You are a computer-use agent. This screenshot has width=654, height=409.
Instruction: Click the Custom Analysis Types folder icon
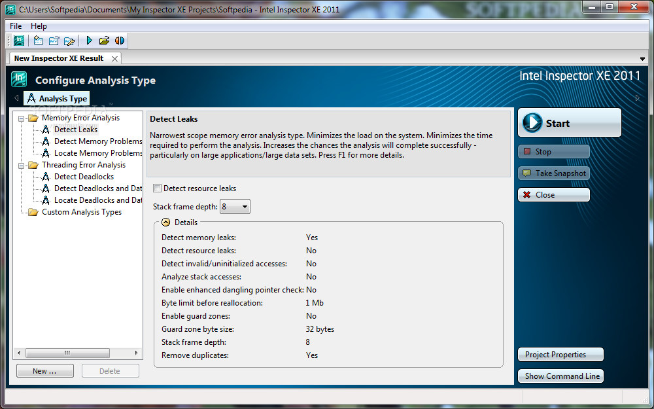click(x=33, y=213)
